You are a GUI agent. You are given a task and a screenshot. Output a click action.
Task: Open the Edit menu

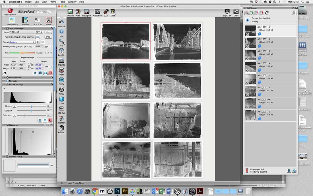36,2
